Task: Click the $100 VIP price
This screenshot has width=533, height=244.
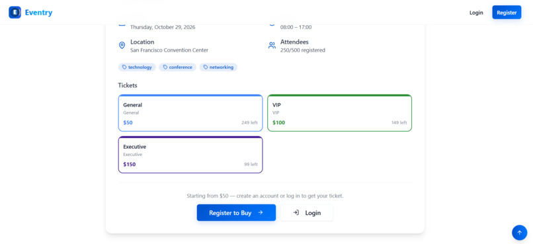Action: pos(279,123)
